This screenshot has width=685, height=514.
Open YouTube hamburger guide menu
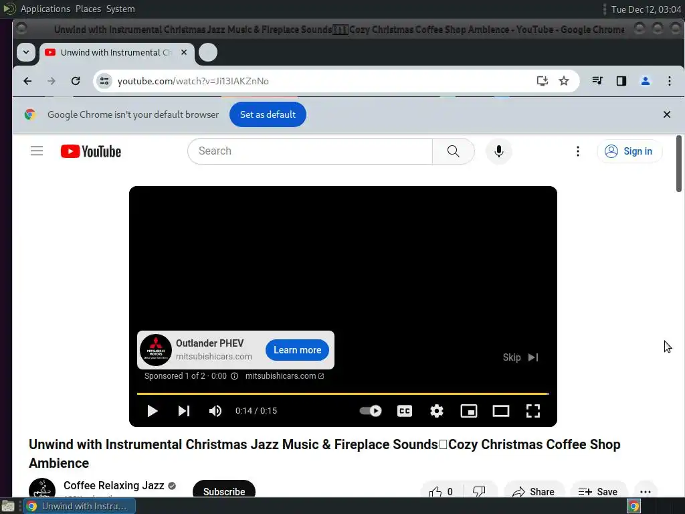37,151
